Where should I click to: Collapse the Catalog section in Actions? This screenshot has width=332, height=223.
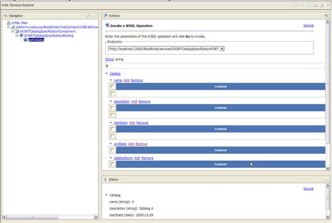click(x=107, y=74)
